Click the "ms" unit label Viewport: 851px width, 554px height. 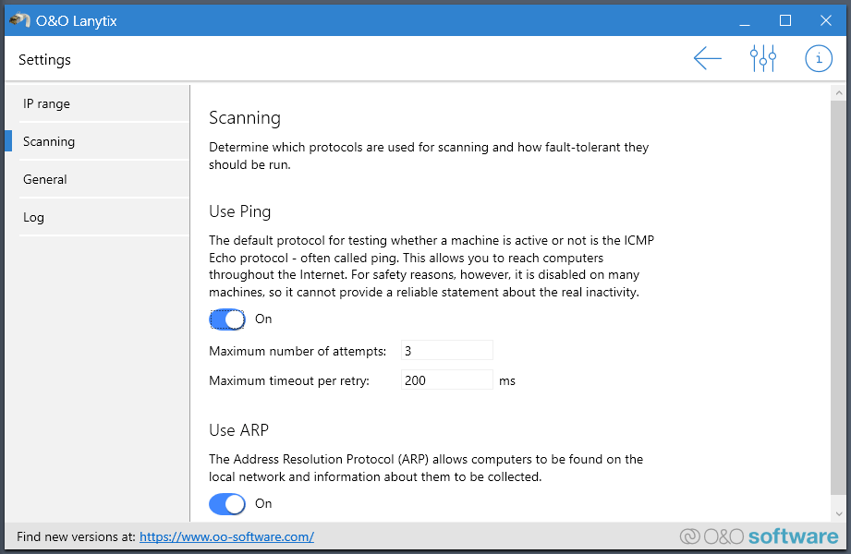tap(507, 381)
